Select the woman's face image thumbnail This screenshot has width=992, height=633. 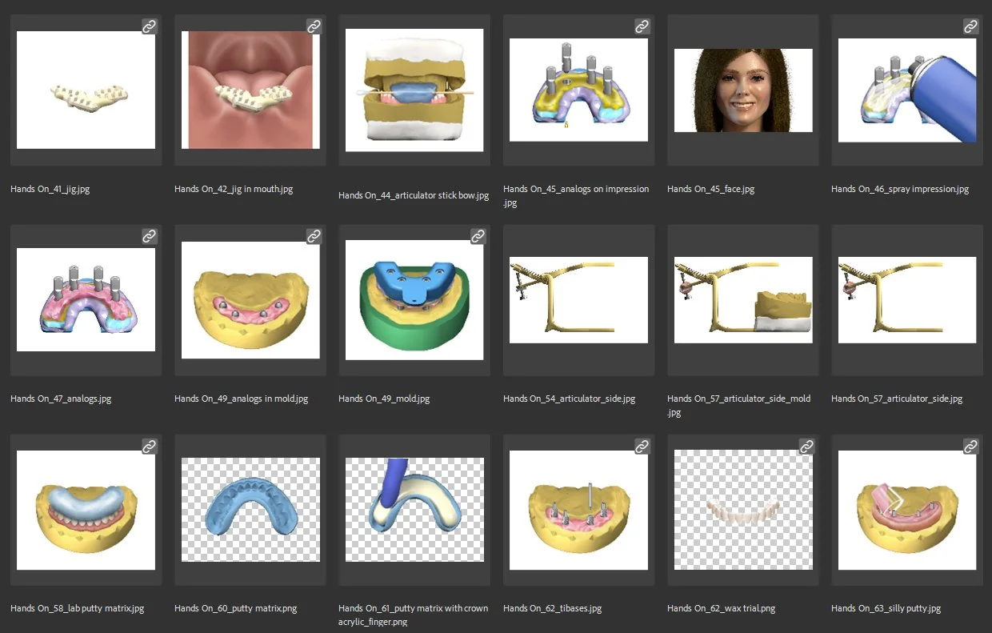point(743,90)
